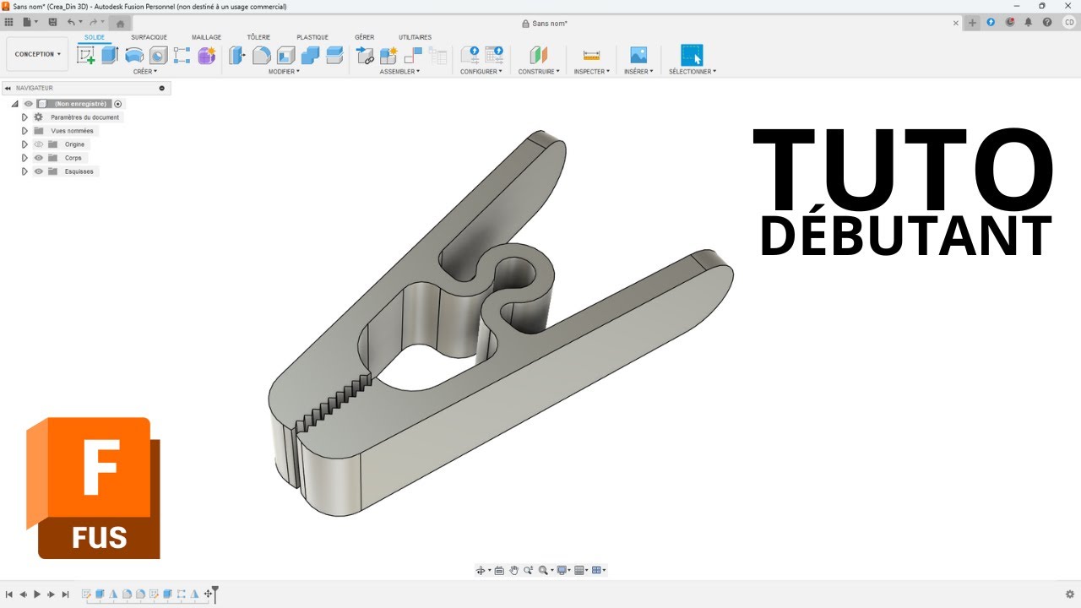The width and height of the screenshot is (1081, 608).
Task: Show the Origine folder via eye icon
Action: point(39,144)
